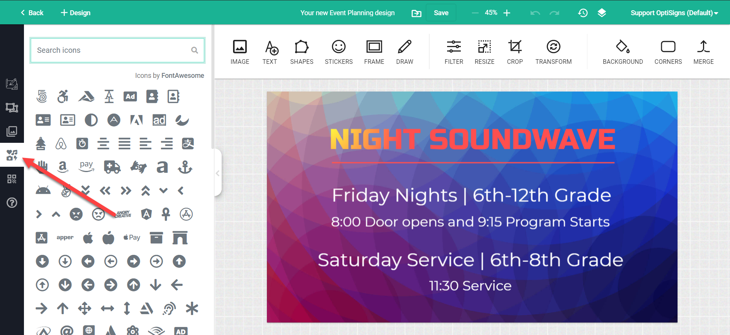
Task: Select the FRAME tool
Action: coord(374,52)
